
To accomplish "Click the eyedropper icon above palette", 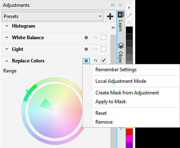I will [x=129, y=16].
